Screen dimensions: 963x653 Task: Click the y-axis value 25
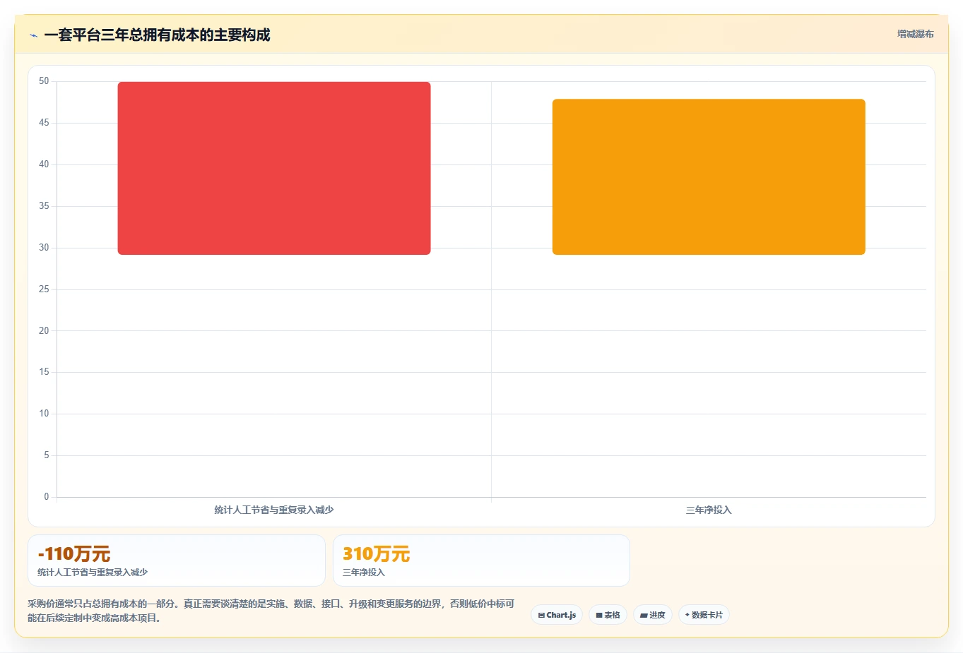tap(44, 289)
